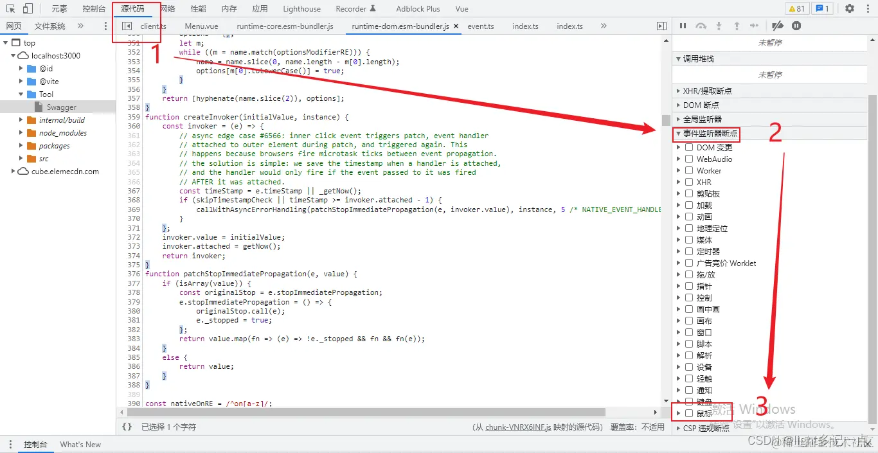This screenshot has height=453, width=878.
Task: Open the Menu.vue source tab
Action: (201, 26)
